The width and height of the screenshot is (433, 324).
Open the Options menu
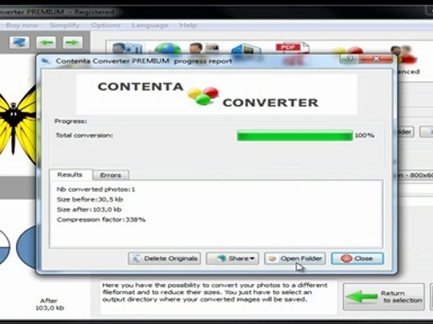point(106,25)
